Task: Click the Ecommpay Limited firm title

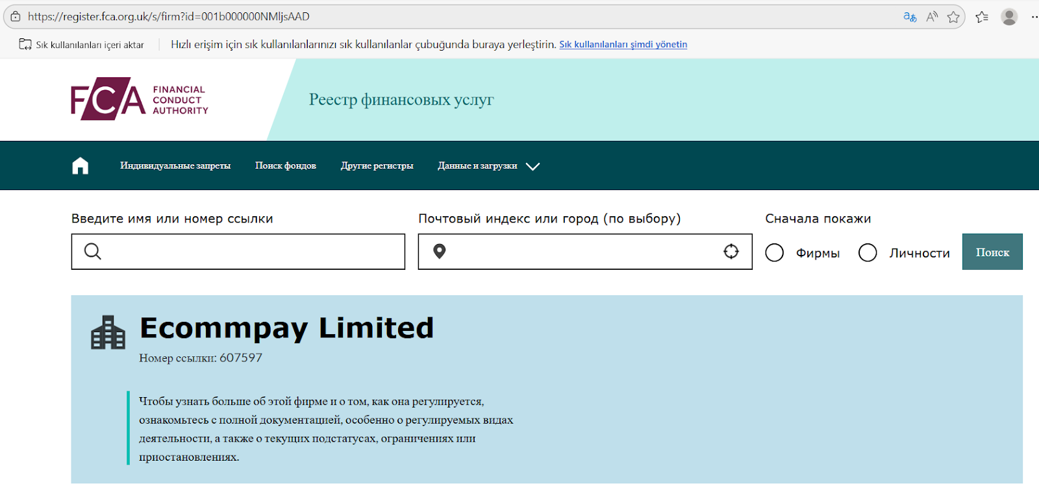Action: click(286, 328)
